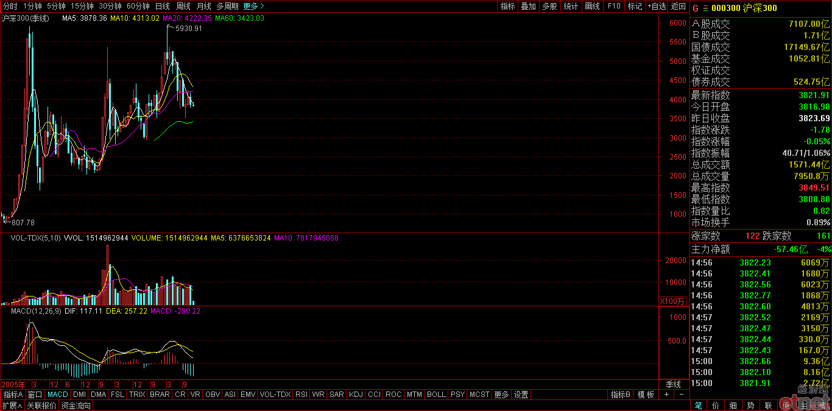Select the FSL indicator tab
This screenshot has height=411, width=832.
tap(118, 395)
